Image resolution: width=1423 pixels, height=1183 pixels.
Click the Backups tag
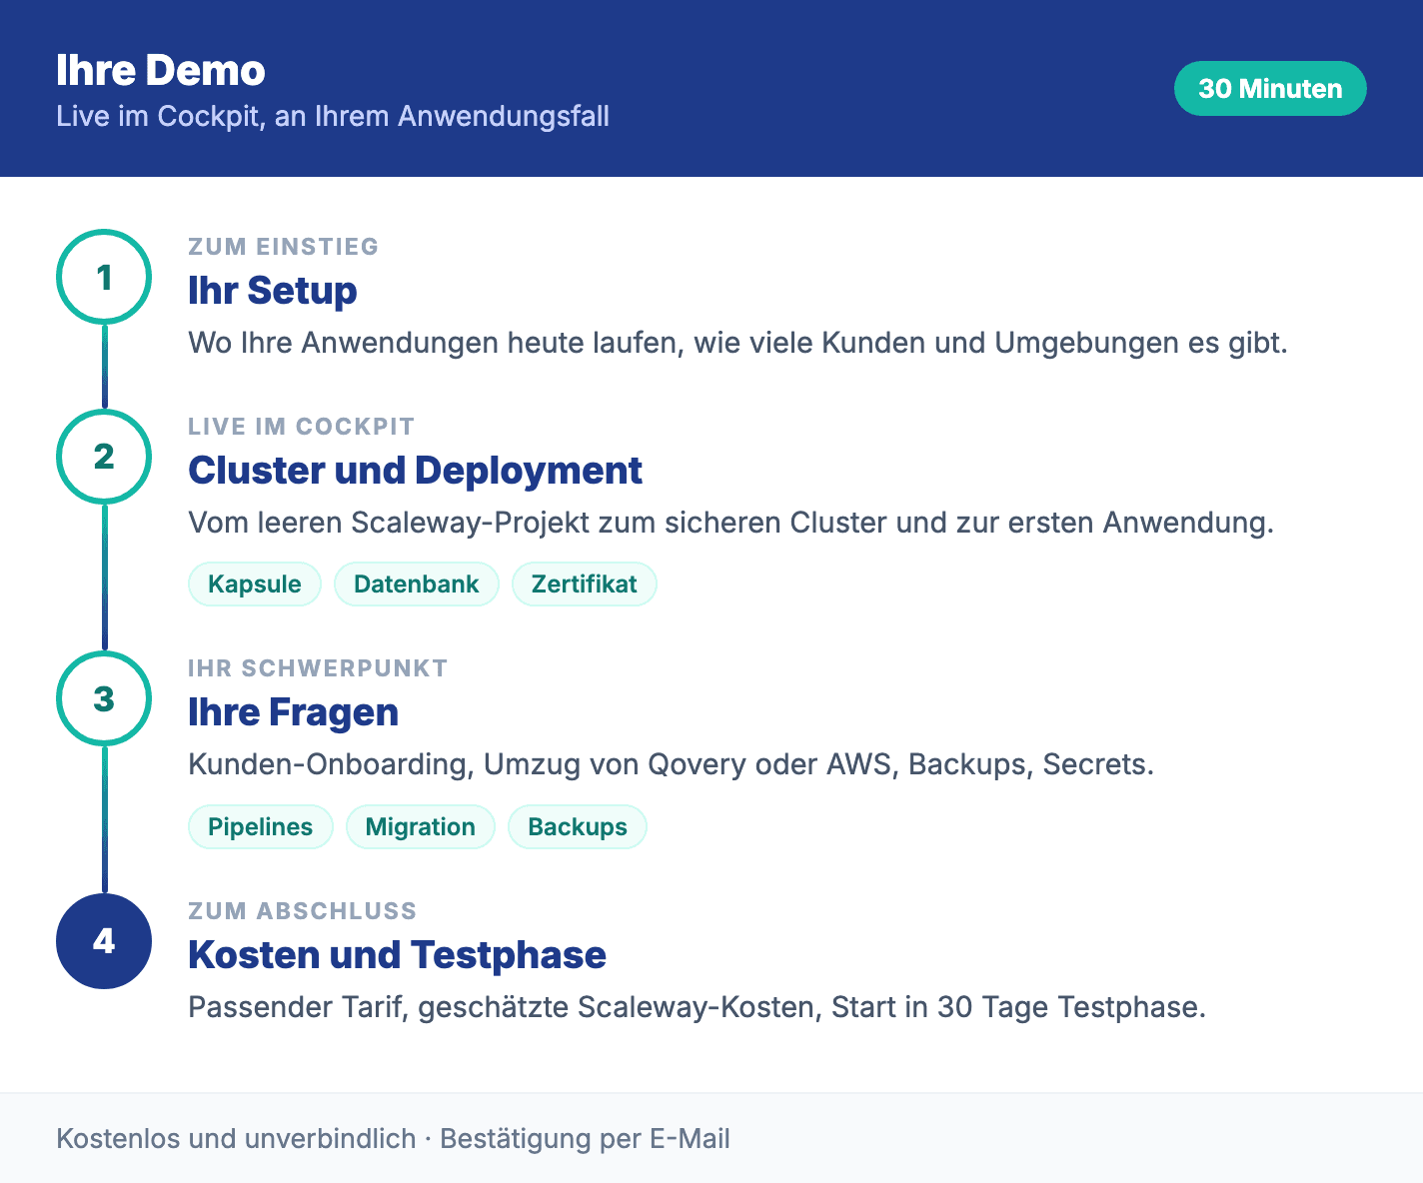(x=578, y=827)
